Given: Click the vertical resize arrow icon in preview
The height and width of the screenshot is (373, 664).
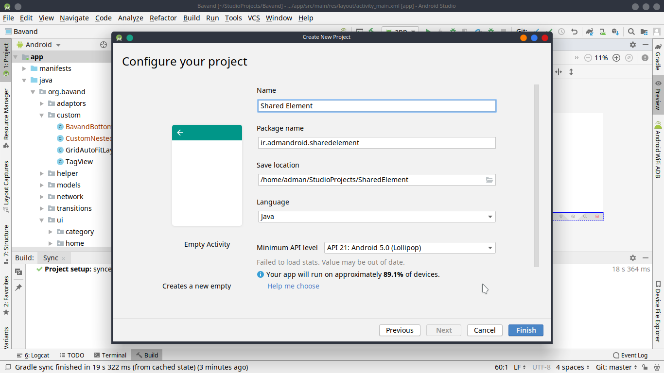Looking at the screenshot, I should 571,72.
